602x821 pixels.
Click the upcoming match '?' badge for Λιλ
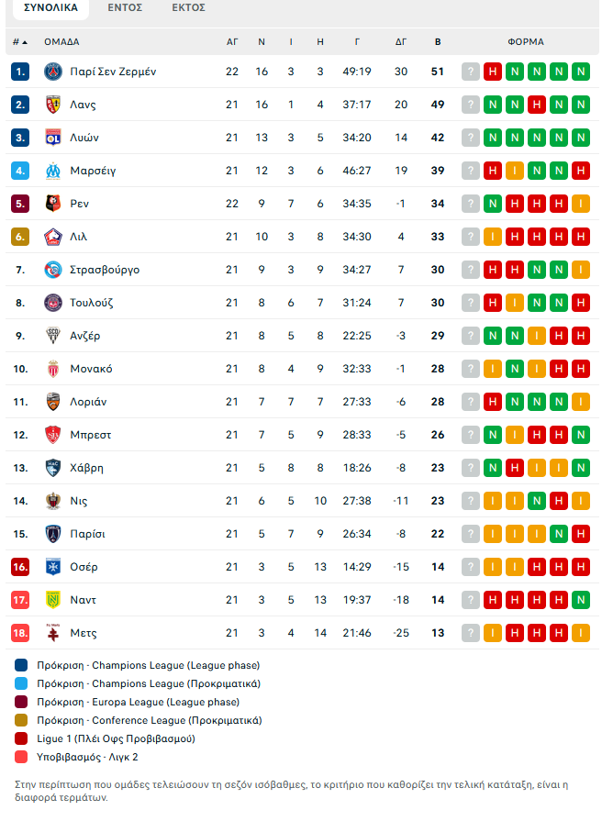(x=471, y=237)
